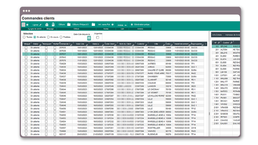This screenshot has width=258, height=145.
Task: Switch to the Adresse de livraison tab
Action: 233,35
